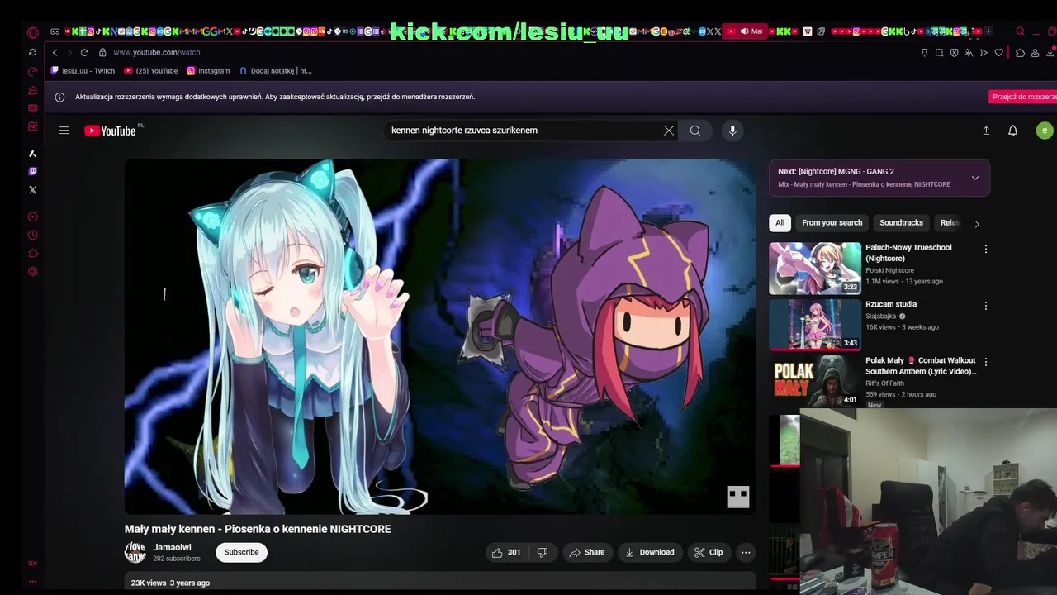Viewport: 1057px width, 595px height.
Task: Show more filter chips with arrow
Action: pos(977,224)
